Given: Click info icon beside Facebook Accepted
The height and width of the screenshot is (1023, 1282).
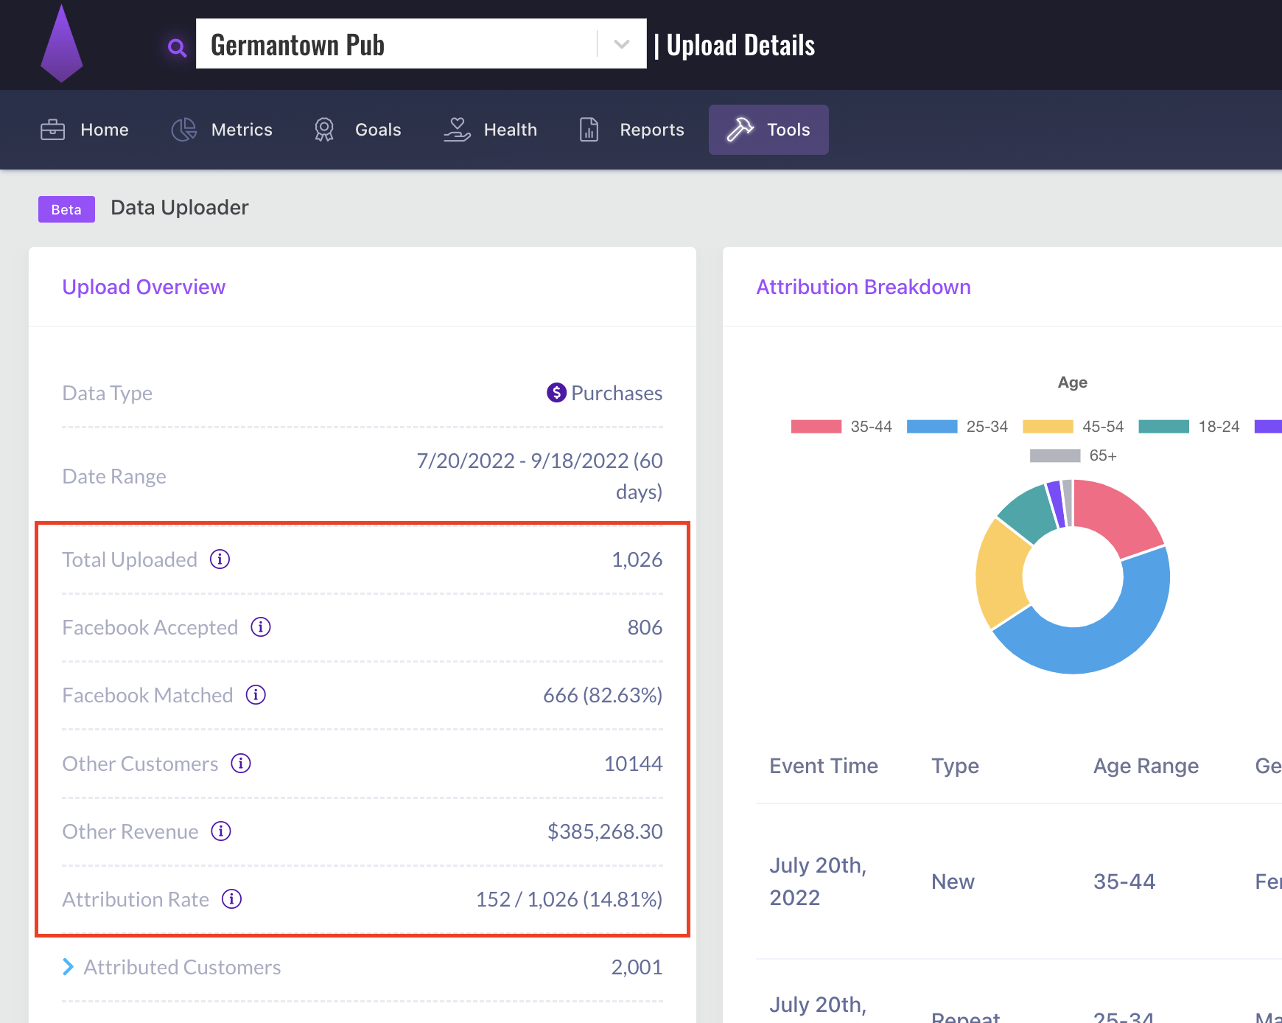Looking at the screenshot, I should click(x=261, y=627).
